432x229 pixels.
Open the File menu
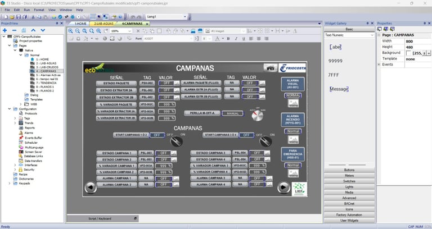click(7, 10)
